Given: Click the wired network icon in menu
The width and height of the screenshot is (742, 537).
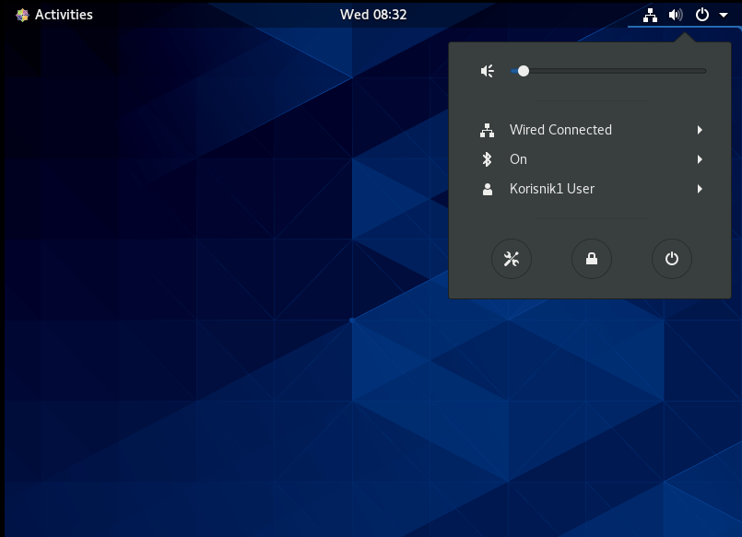Looking at the screenshot, I should [x=488, y=130].
